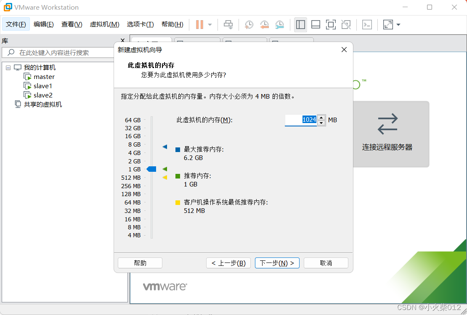Click the green 推荐内存 legend square
The height and width of the screenshot is (315, 467).
(x=178, y=176)
